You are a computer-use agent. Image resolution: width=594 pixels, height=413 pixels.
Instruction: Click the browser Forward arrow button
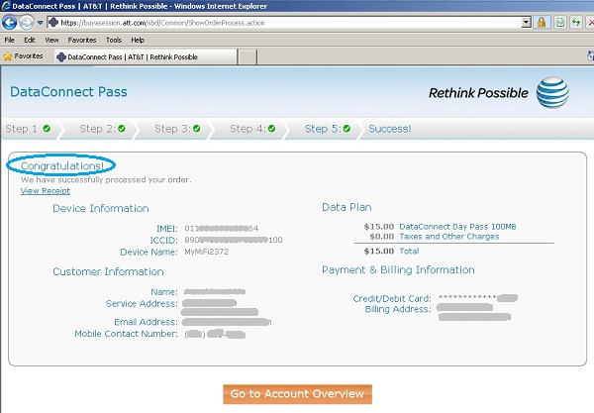point(26,23)
